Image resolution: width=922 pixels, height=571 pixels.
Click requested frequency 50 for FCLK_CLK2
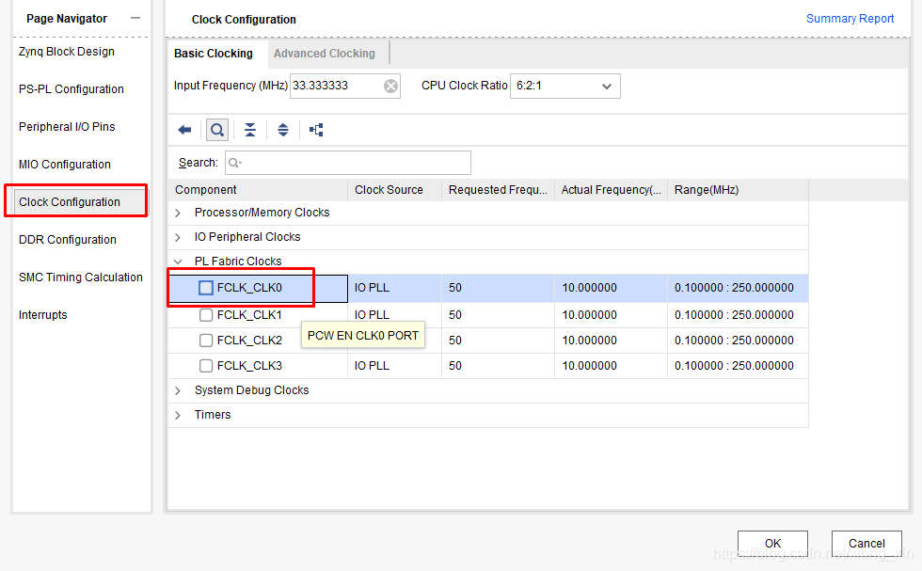coord(455,341)
